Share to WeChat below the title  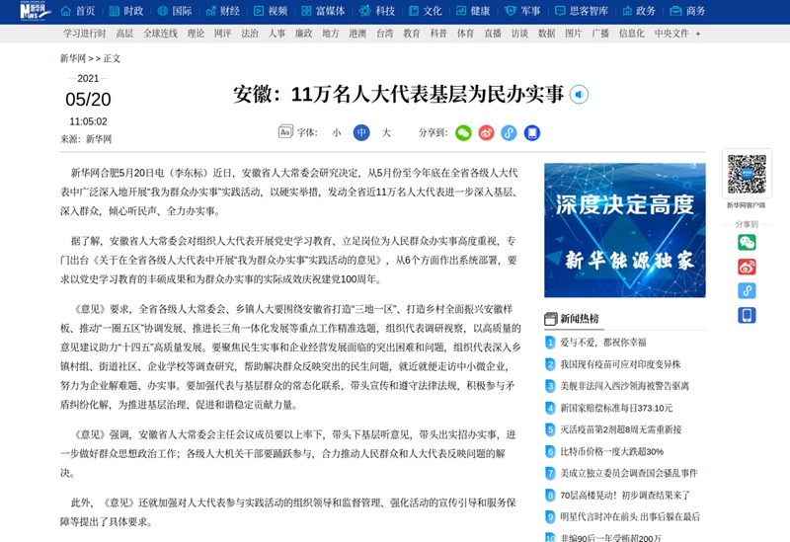[463, 133]
